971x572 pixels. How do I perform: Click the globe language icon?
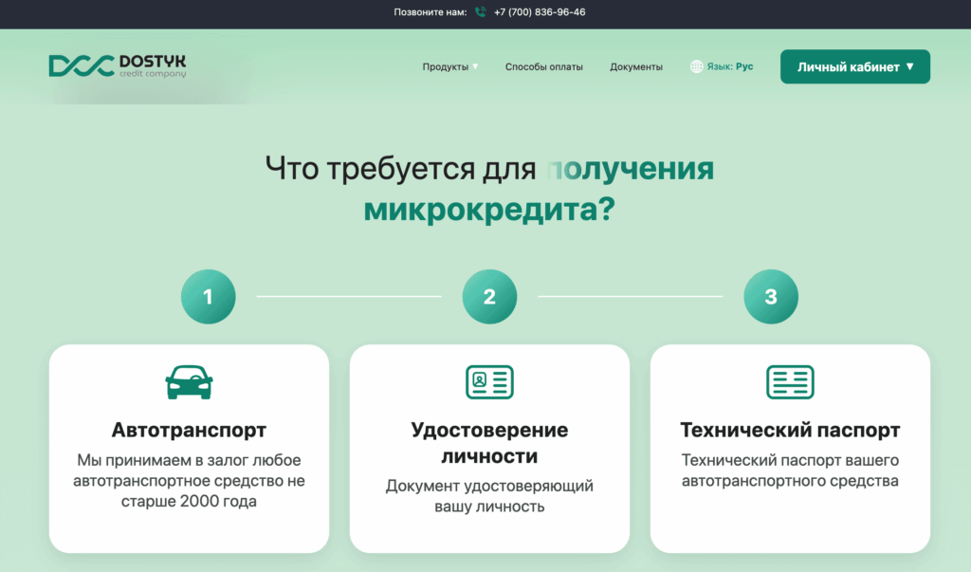click(697, 67)
